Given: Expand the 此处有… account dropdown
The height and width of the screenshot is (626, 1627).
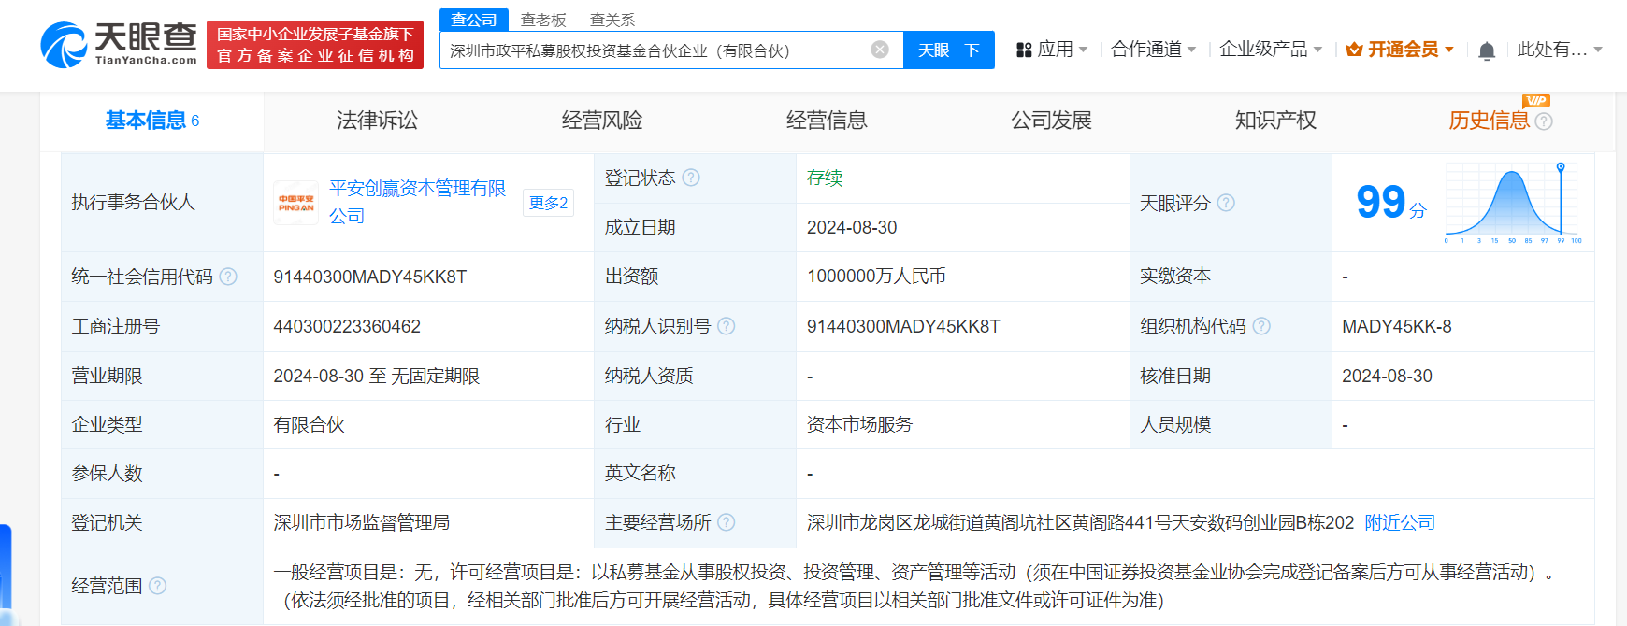Looking at the screenshot, I should [x=1560, y=50].
